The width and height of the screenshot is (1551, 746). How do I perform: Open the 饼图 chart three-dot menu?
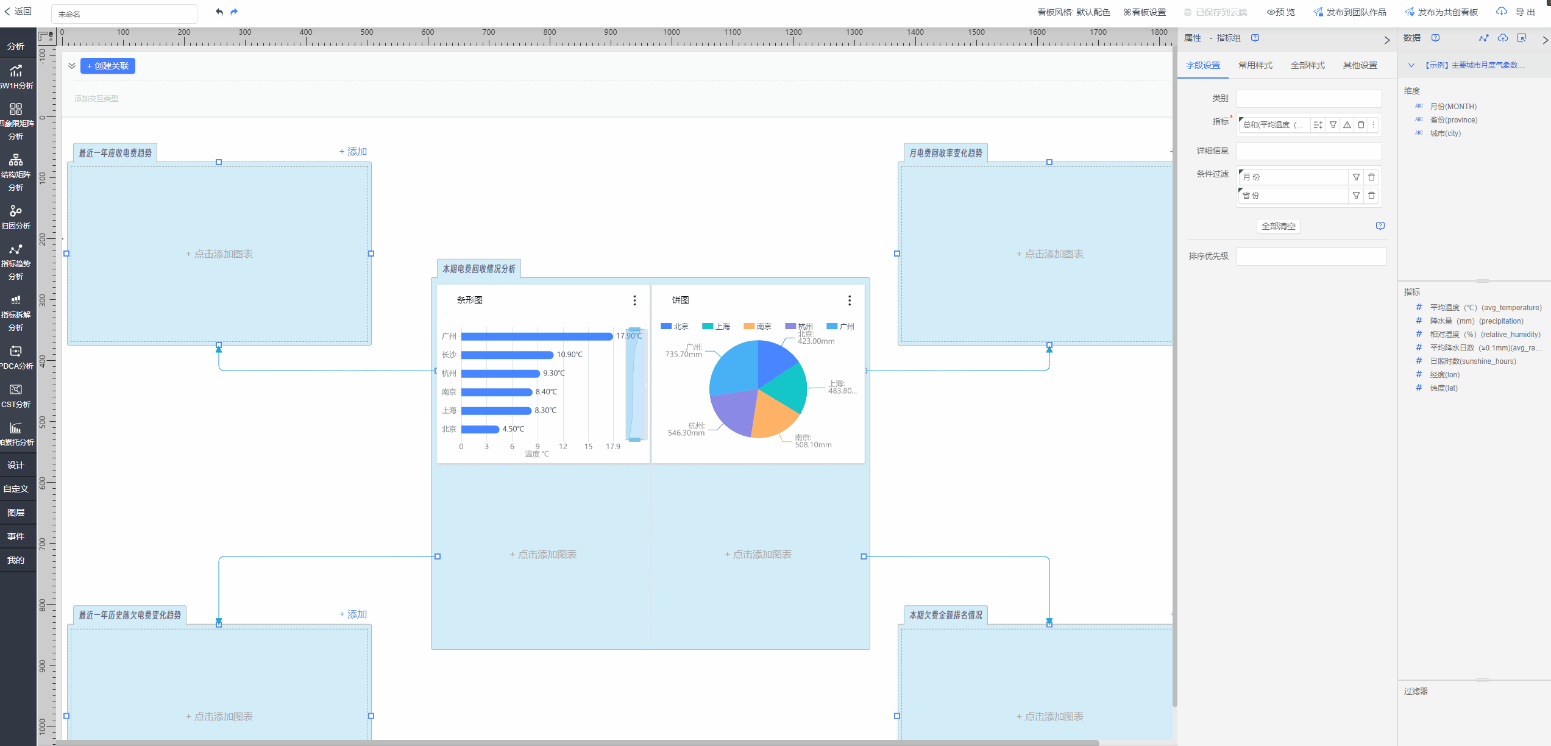(x=850, y=300)
